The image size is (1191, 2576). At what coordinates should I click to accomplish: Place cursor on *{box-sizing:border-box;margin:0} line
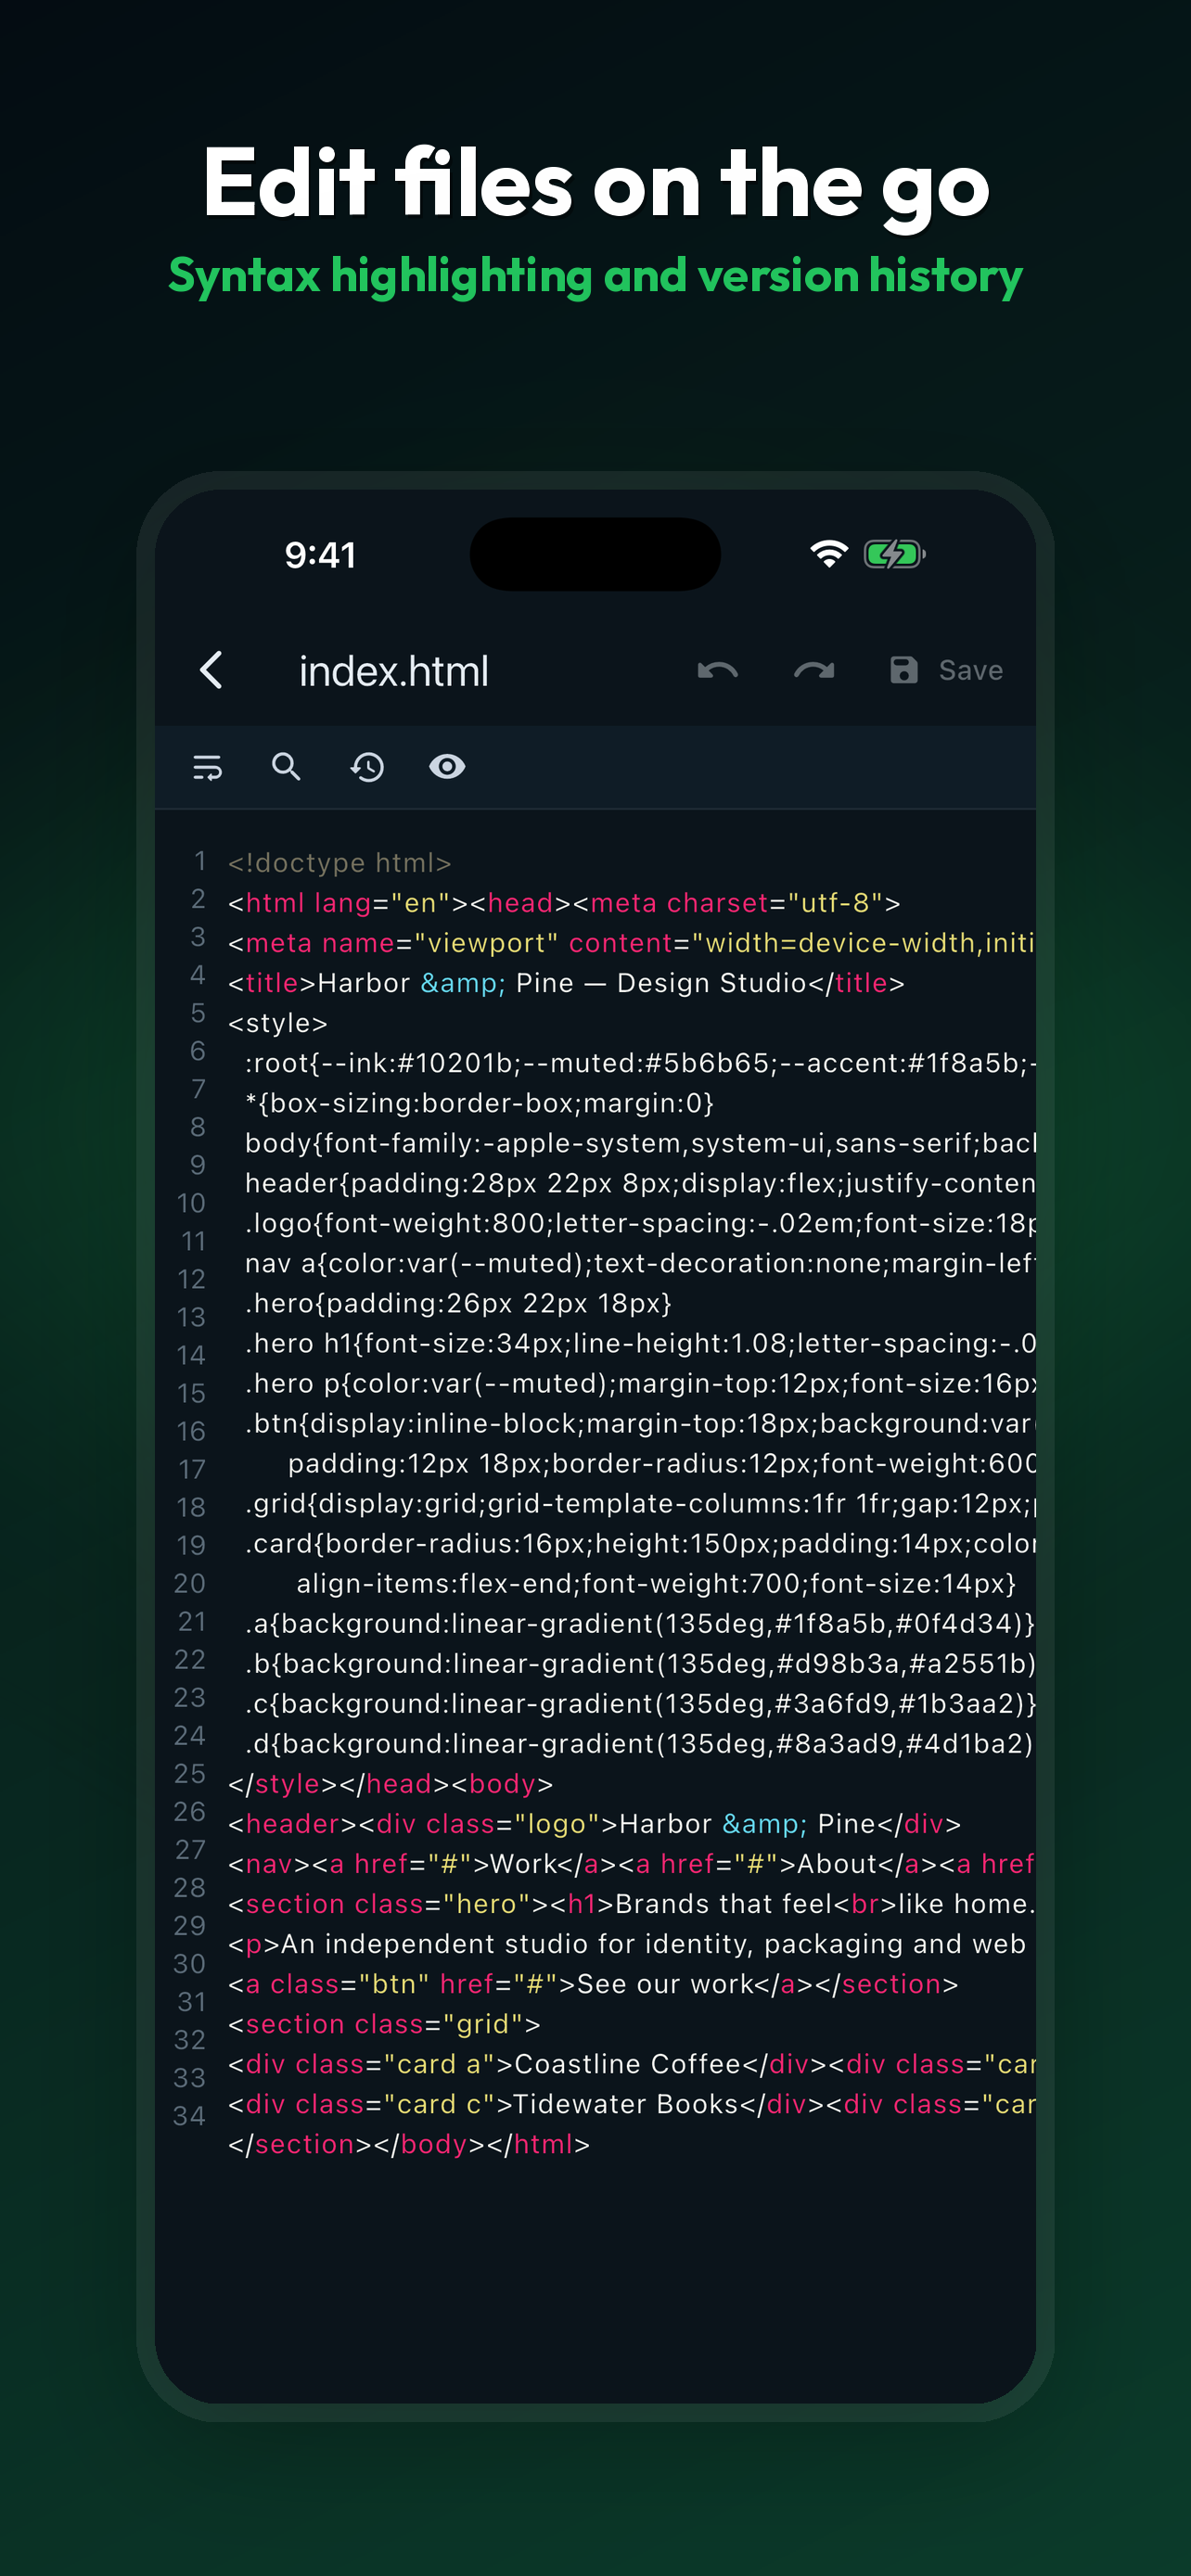(x=480, y=1103)
